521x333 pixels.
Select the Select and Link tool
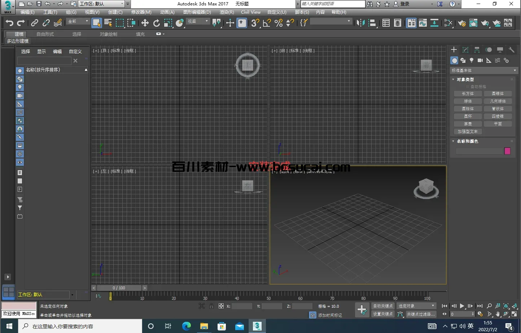coord(35,23)
